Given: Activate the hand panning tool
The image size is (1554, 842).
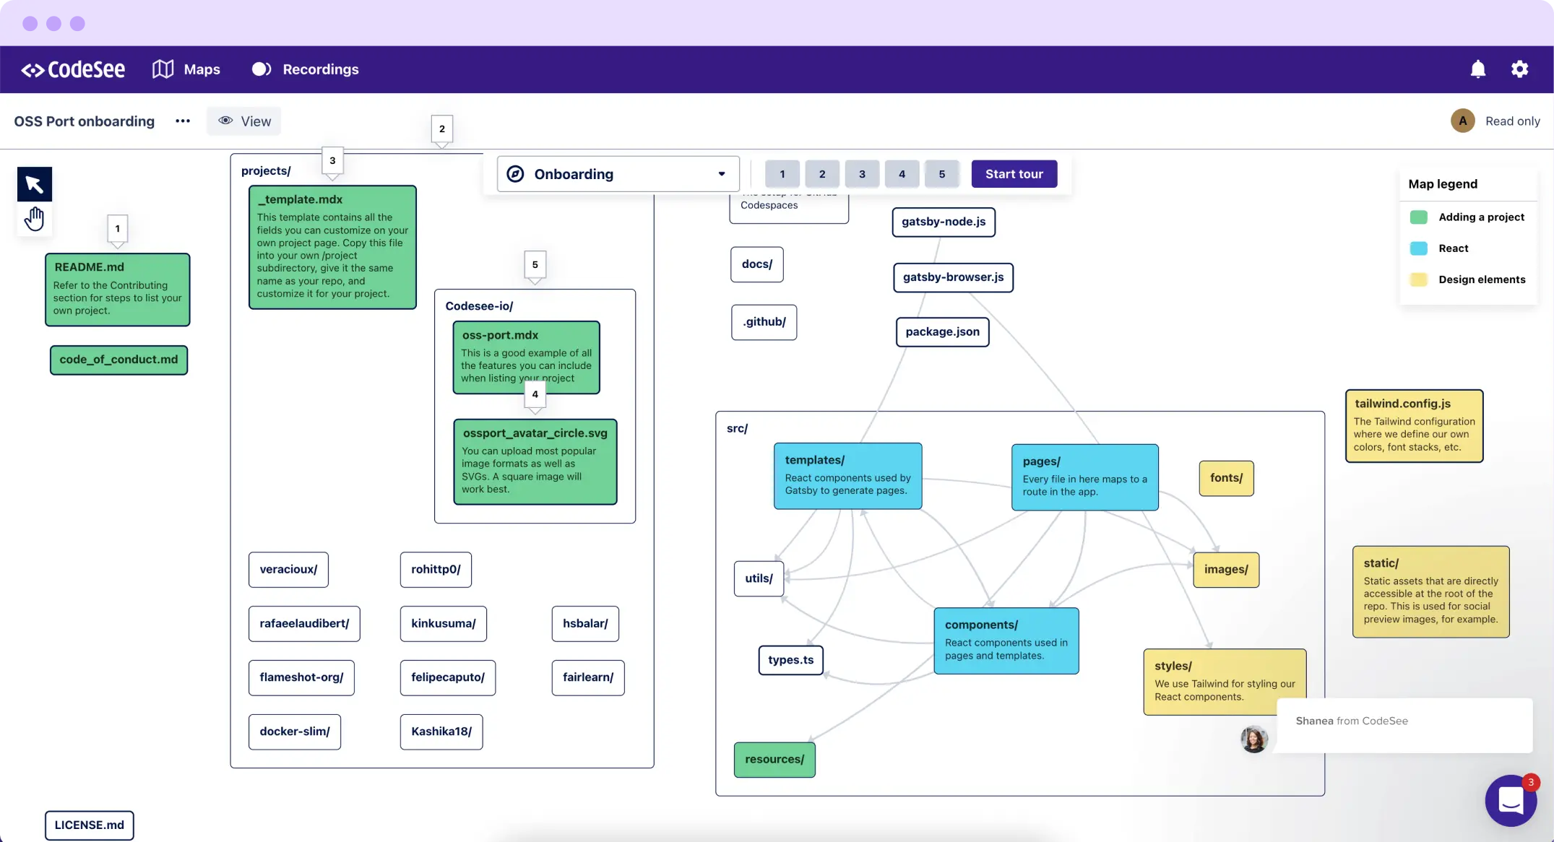Looking at the screenshot, I should [34, 218].
